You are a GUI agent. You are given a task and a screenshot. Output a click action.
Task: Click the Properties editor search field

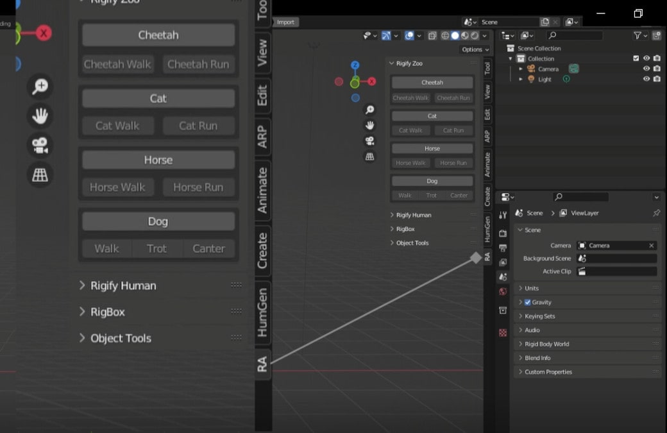(x=580, y=197)
